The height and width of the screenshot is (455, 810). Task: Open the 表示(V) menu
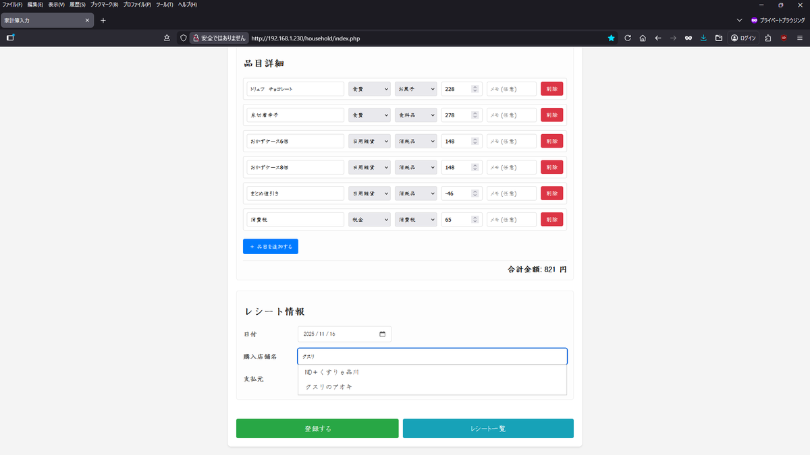pyautogui.click(x=57, y=5)
